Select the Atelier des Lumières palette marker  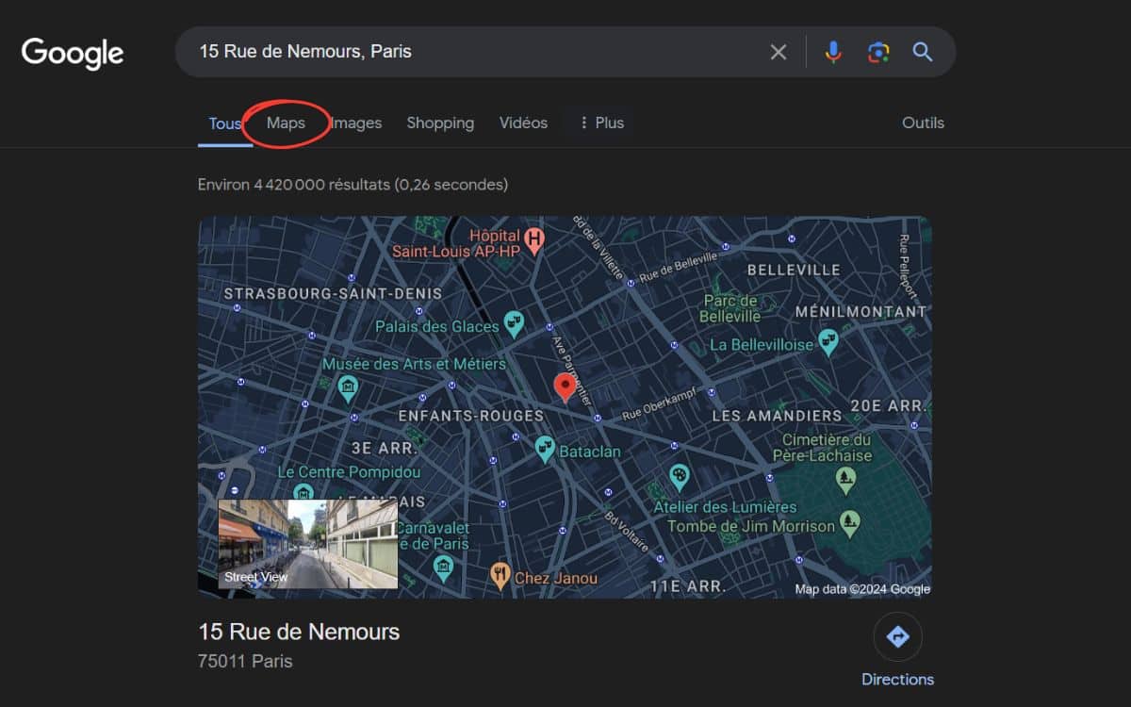click(679, 476)
